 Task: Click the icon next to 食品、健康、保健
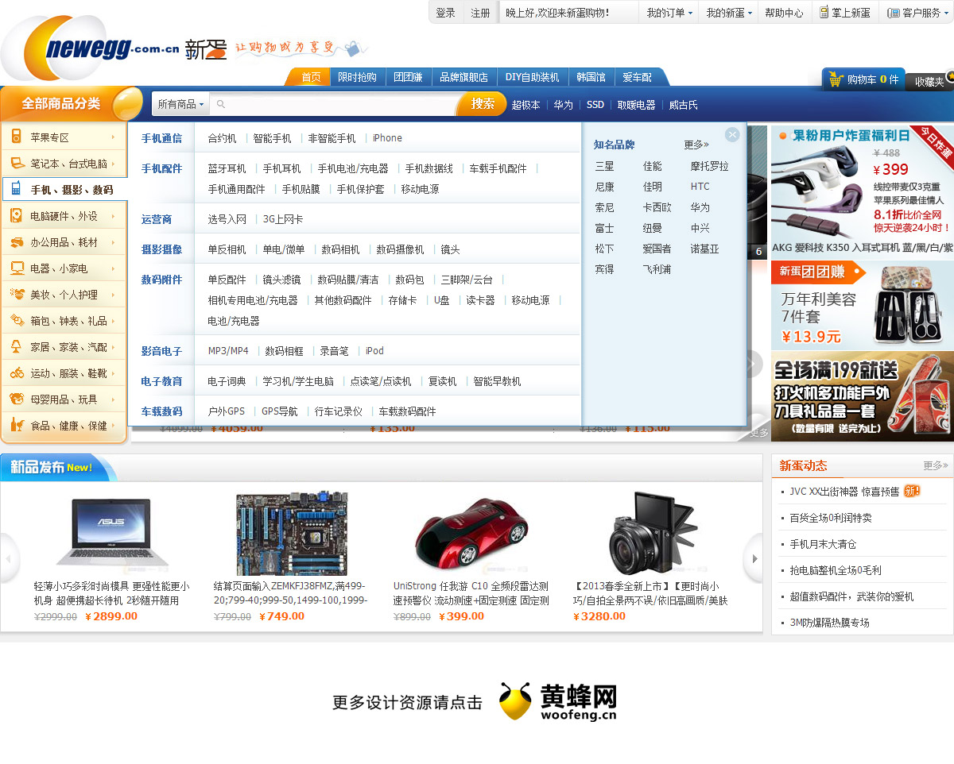[16, 425]
